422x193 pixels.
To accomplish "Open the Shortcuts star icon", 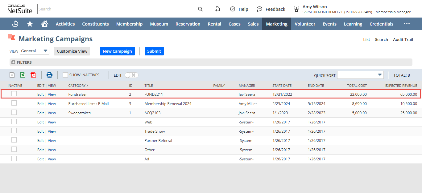I will point(30,24).
